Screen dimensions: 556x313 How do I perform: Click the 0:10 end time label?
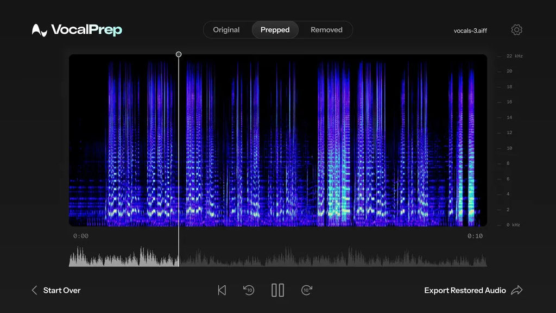click(475, 236)
